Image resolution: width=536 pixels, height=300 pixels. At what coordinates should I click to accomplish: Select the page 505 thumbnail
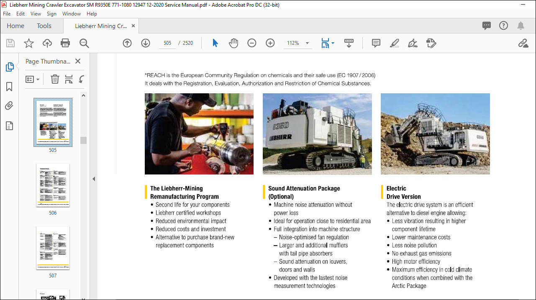(x=53, y=123)
